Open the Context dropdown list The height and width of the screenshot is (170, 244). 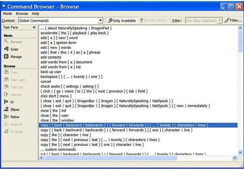click(101, 21)
